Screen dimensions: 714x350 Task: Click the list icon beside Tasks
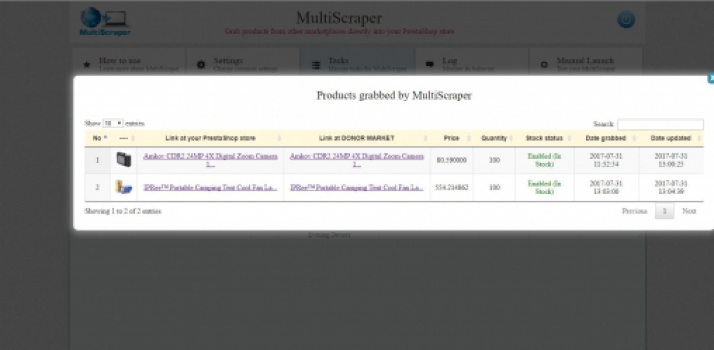315,64
